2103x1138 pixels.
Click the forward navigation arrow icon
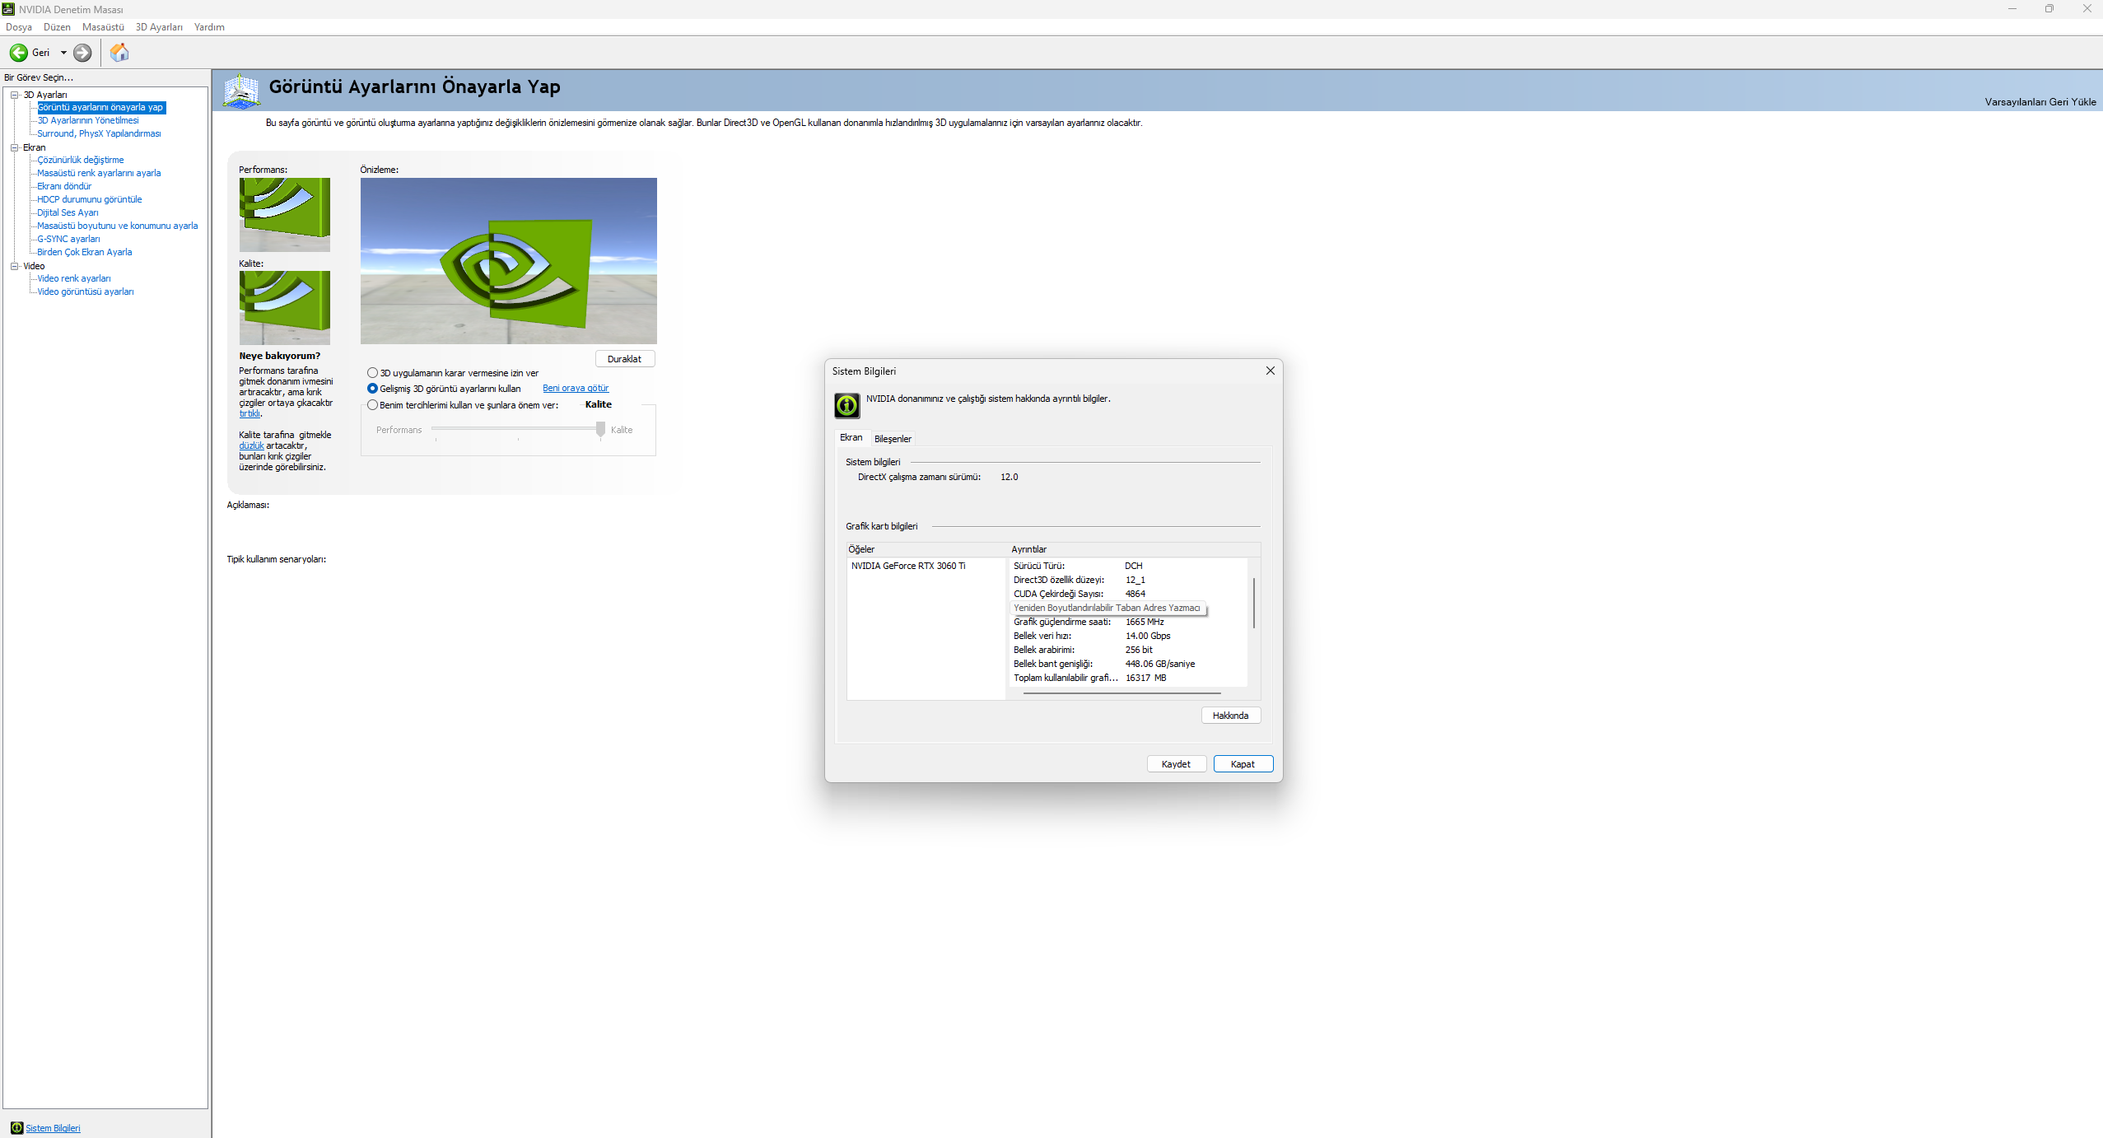pyautogui.click(x=82, y=53)
